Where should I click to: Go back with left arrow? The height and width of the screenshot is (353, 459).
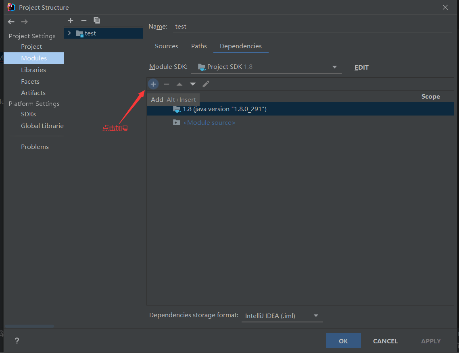(11, 22)
